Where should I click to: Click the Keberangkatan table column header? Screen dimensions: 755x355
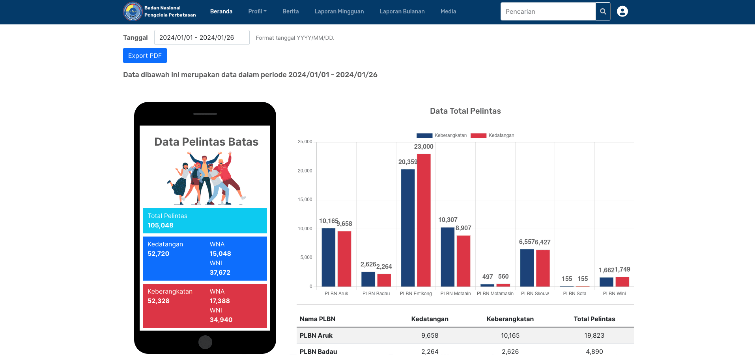[510, 319]
